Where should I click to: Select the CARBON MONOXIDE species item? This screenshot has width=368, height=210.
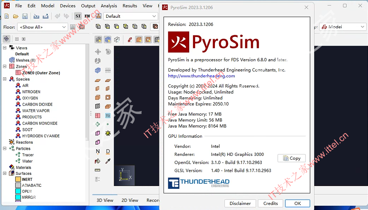tap(40, 123)
